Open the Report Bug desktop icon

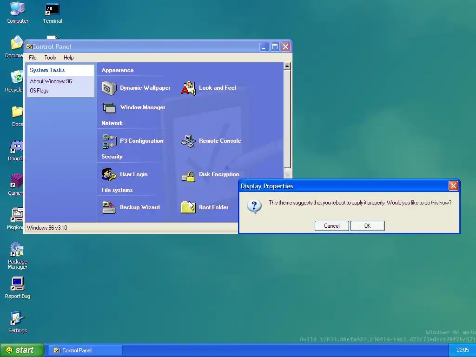(x=17, y=284)
